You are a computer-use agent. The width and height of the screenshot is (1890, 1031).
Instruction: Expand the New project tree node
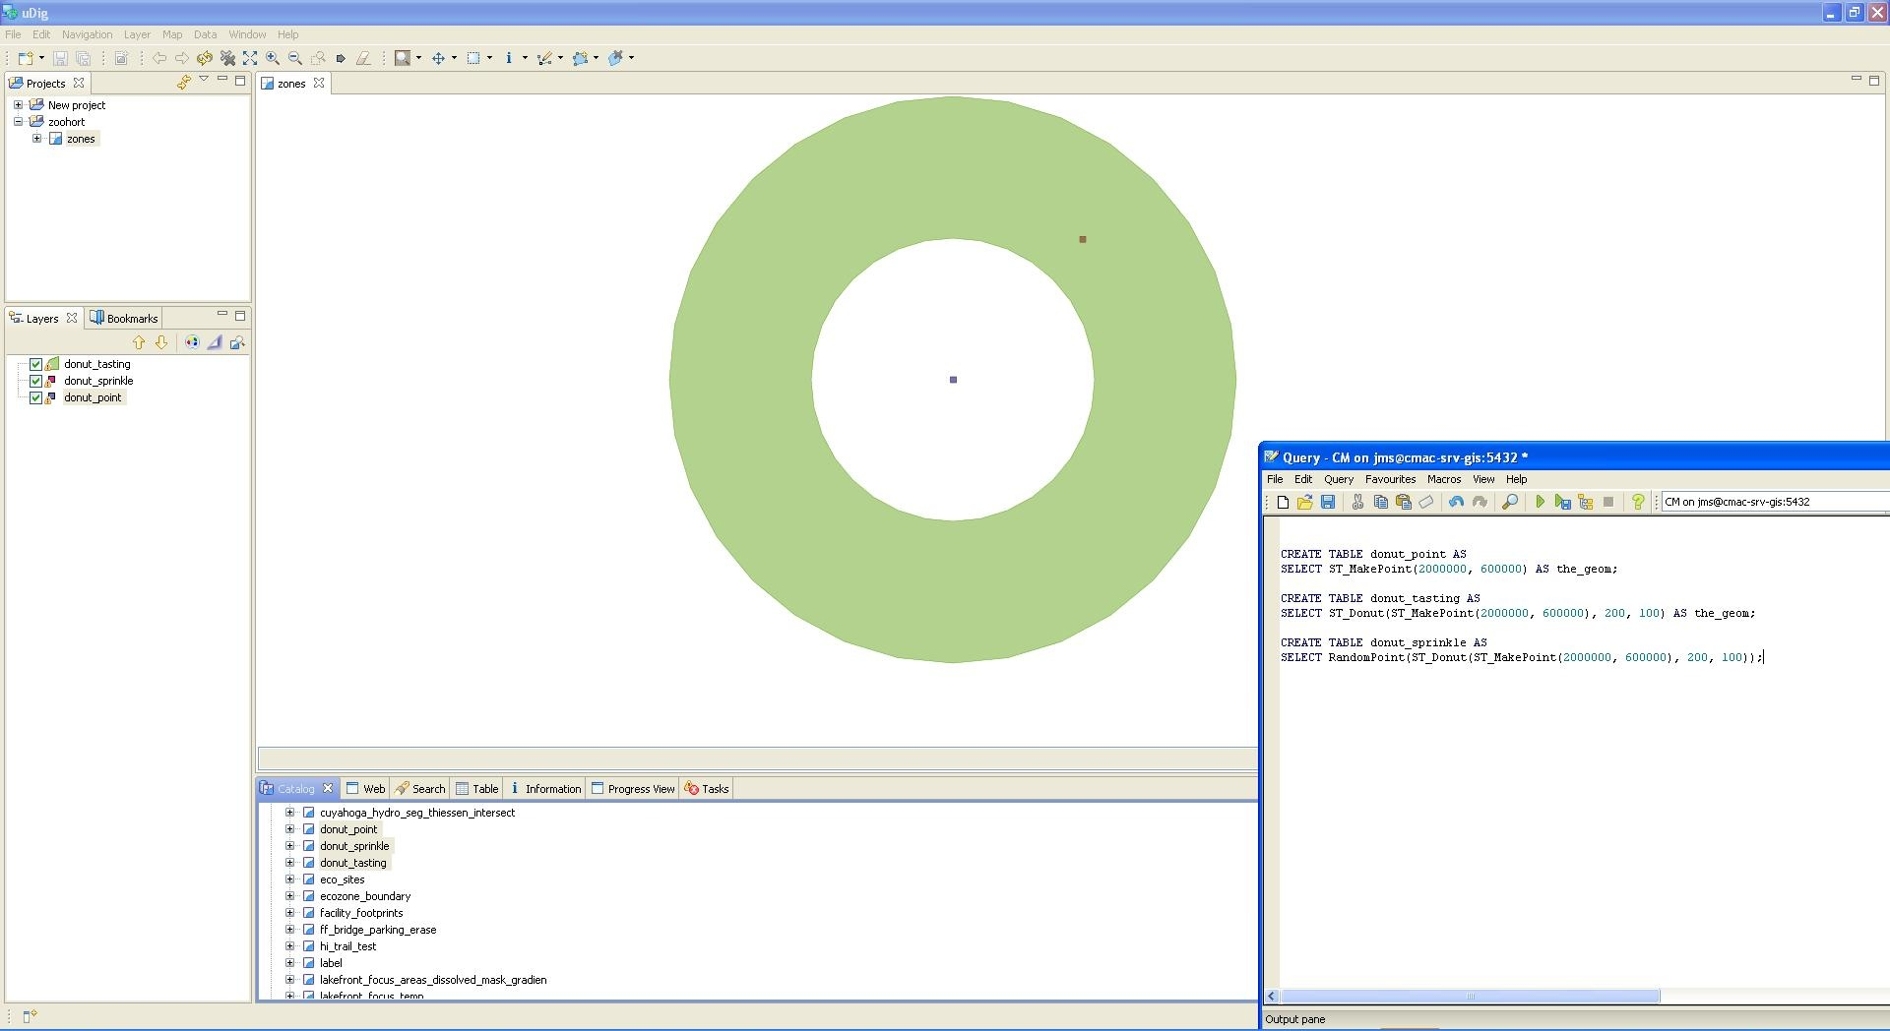[18, 105]
